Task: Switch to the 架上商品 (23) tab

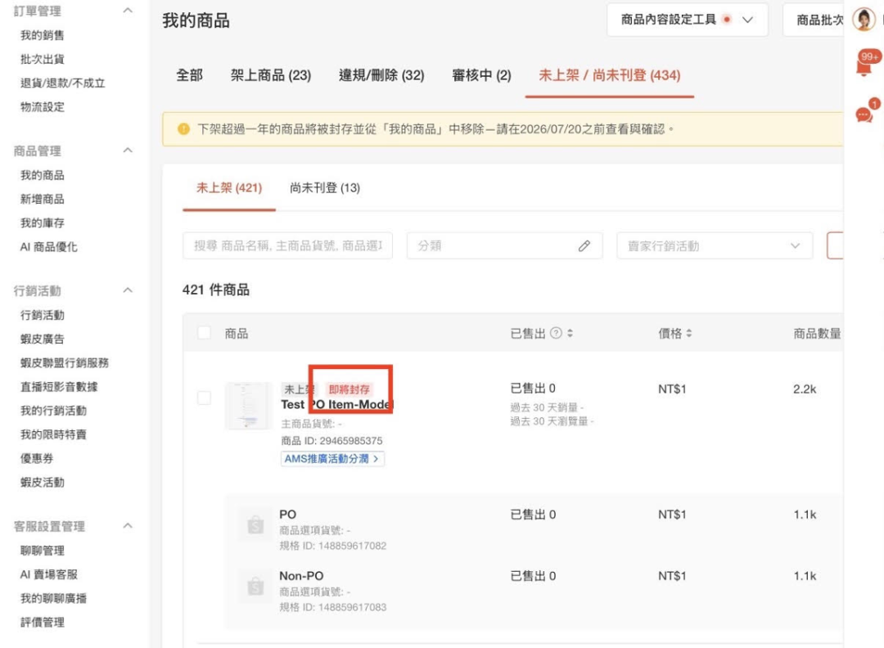Action: tap(271, 75)
